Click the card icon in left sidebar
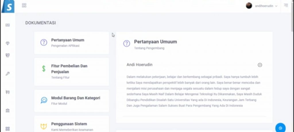Screen dimensions: 294x132 (8, 25)
